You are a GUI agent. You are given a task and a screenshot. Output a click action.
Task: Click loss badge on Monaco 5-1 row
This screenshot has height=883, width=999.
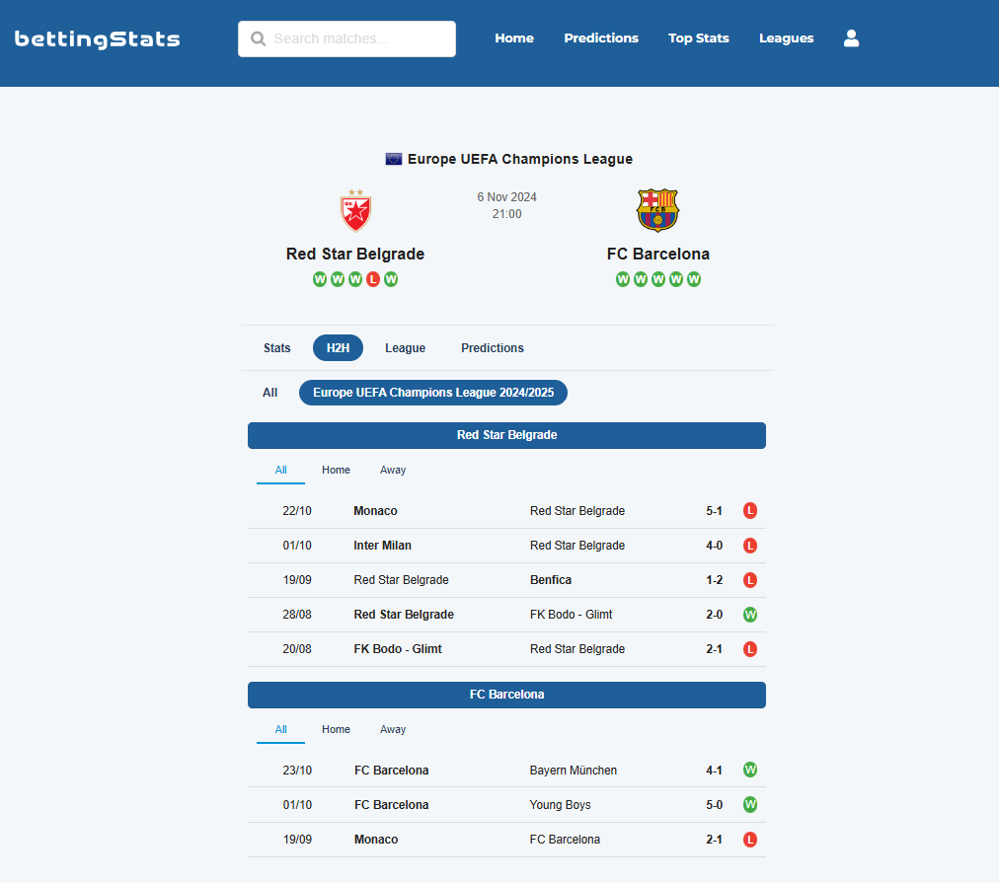tap(750, 511)
